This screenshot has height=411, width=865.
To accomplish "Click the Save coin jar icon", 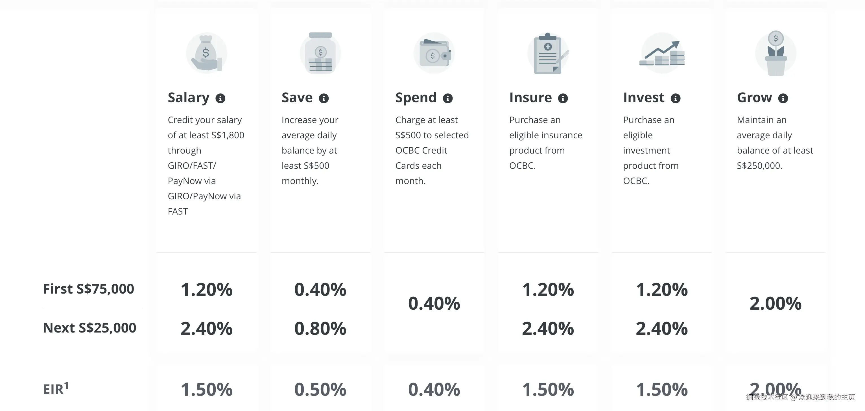I will pos(320,53).
